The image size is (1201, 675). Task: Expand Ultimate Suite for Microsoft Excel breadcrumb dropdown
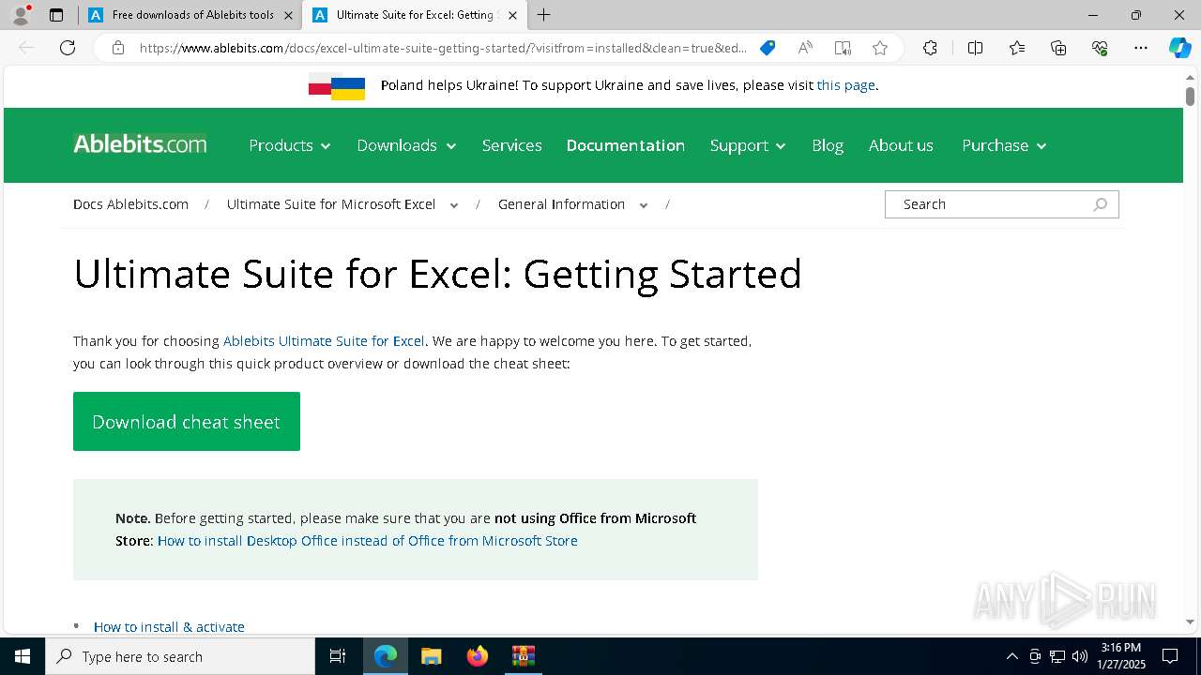[454, 205]
